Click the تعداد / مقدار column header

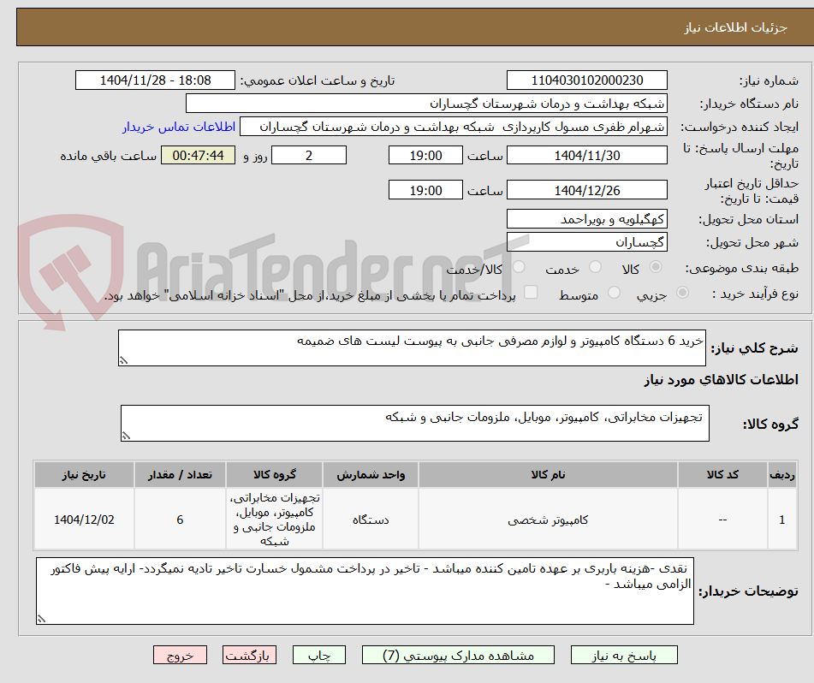click(180, 475)
